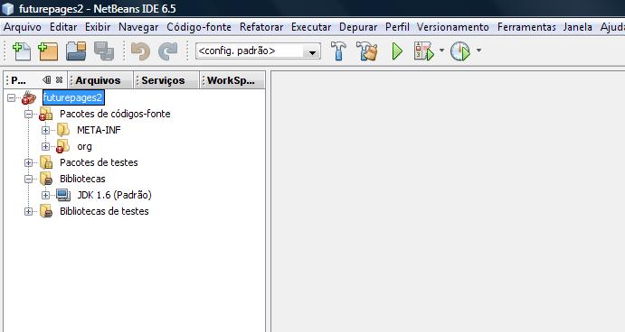Open the Debug Project dropdown arrow
This screenshot has height=332, width=625.
[x=441, y=51]
